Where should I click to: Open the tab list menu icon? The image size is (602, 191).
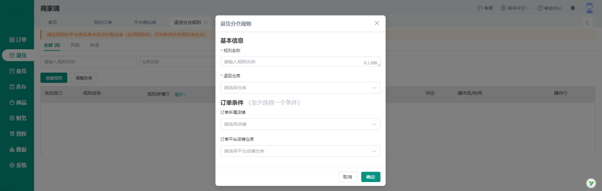point(587,22)
